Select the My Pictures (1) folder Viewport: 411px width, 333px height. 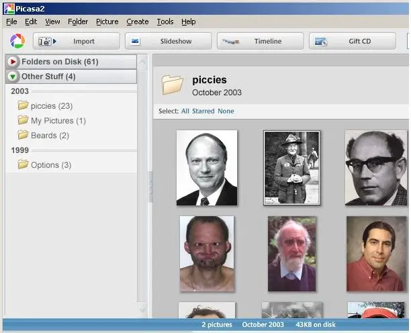click(x=52, y=121)
